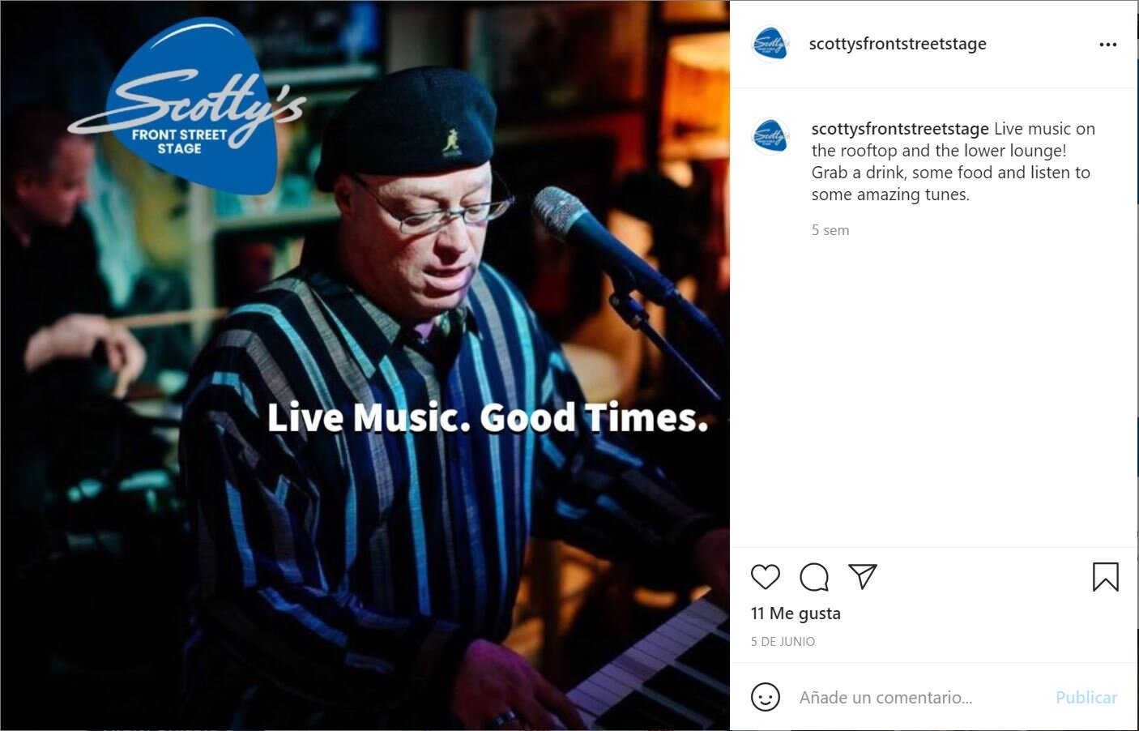This screenshot has width=1139, height=731.
Task: Click the post photo of the keyboardist
Action: coord(365,365)
